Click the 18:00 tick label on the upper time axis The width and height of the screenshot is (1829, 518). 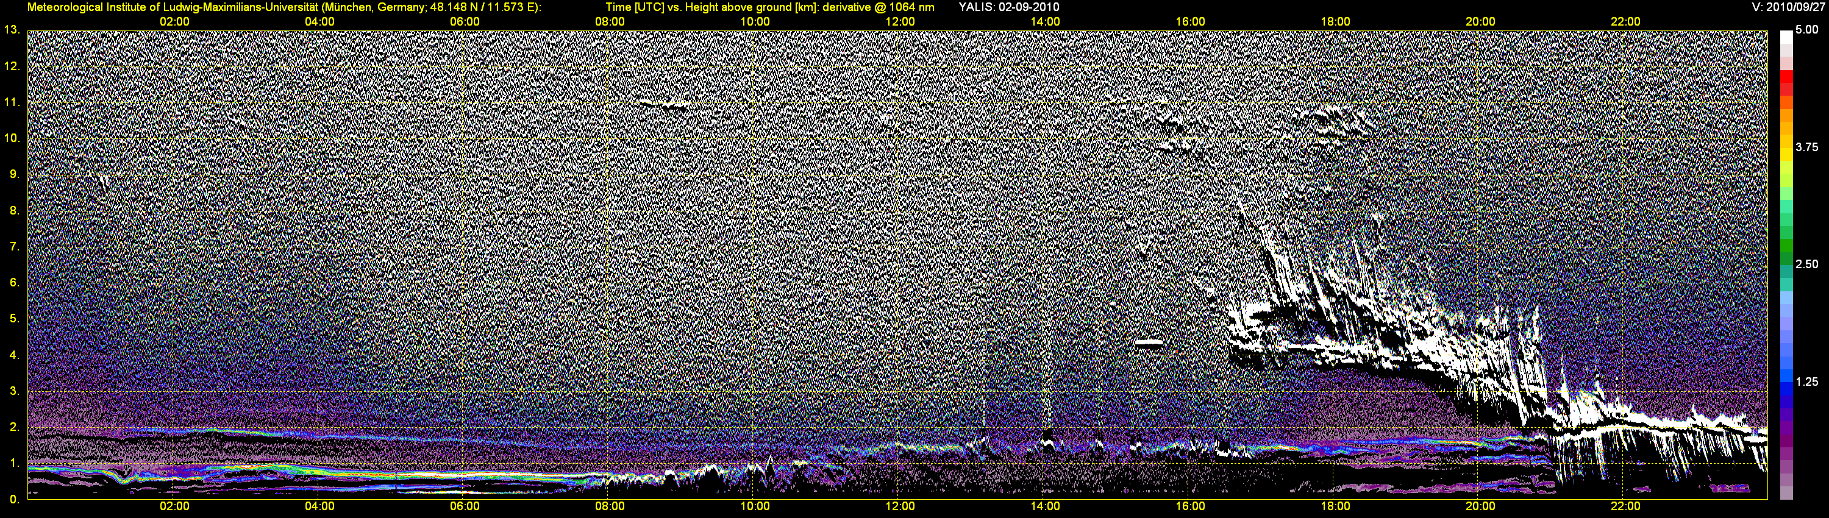click(1335, 22)
